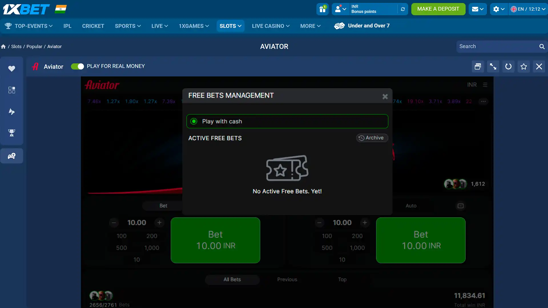Viewport: 548px width, 308px height.
Task: Select the Play with cash option
Action: click(x=194, y=121)
